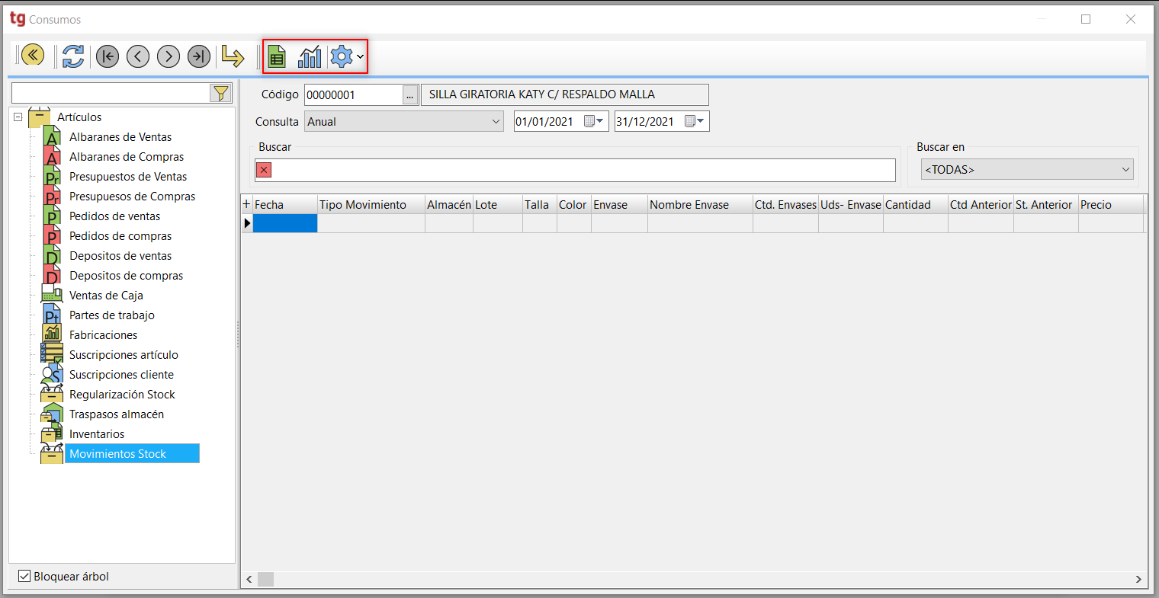Go to previous record
1159x598 pixels.
pyautogui.click(x=138, y=56)
